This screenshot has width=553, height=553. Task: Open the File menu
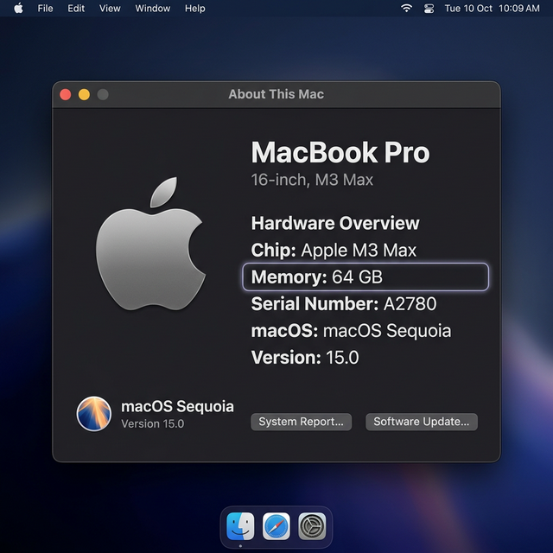tap(45, 8)
